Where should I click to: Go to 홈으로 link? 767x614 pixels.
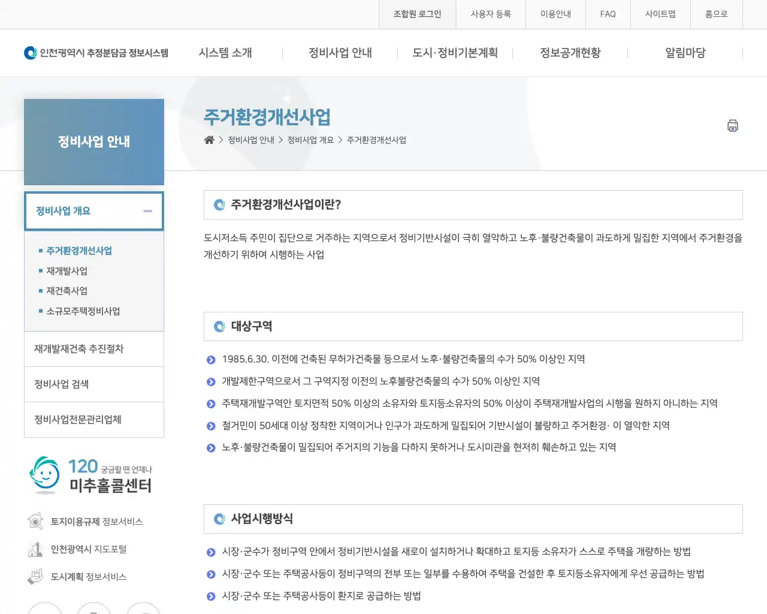(x=716, y=14)
